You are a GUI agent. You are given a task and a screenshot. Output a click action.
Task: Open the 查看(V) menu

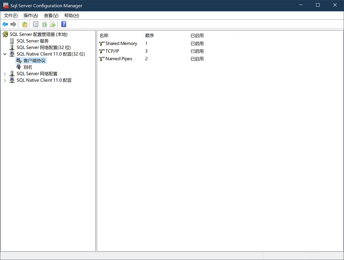51,16
